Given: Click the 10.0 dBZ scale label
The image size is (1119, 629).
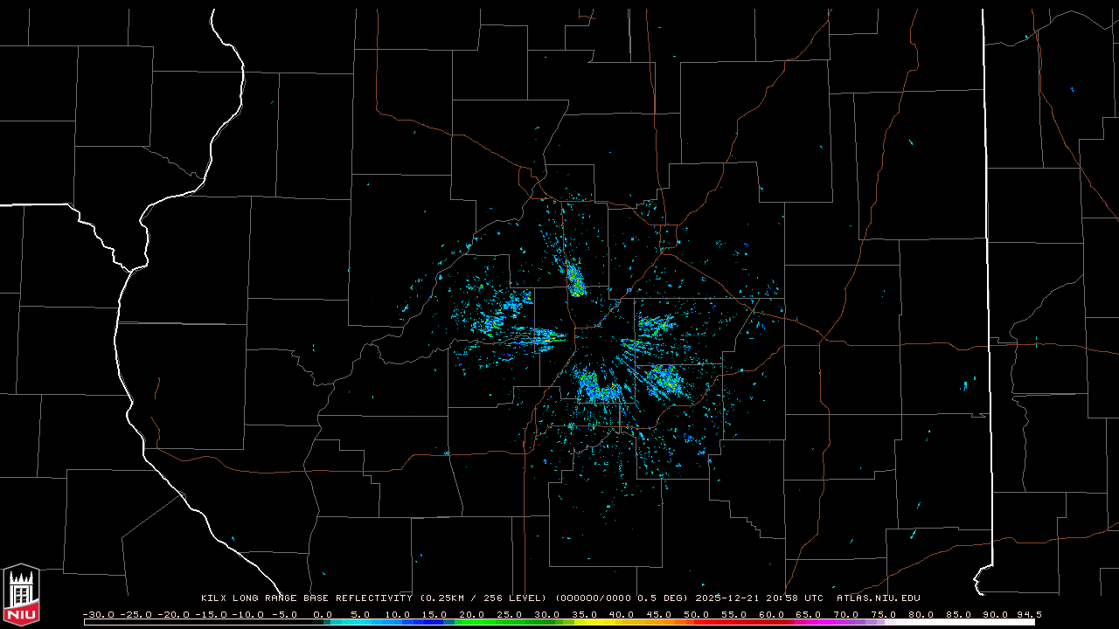Looking at the screenshot, I should pyautogui.click(x=398, y=614).
